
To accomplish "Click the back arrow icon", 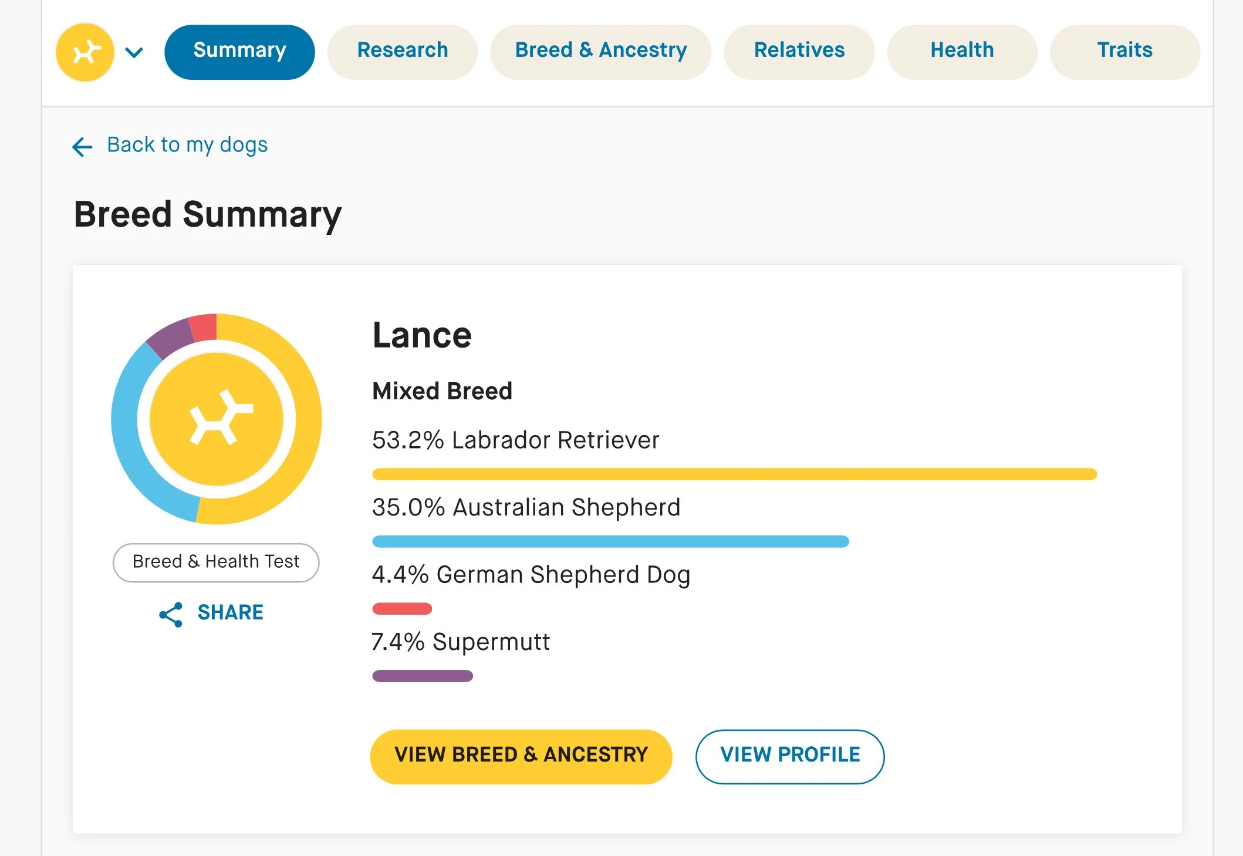I will click(x=82, y=146).
